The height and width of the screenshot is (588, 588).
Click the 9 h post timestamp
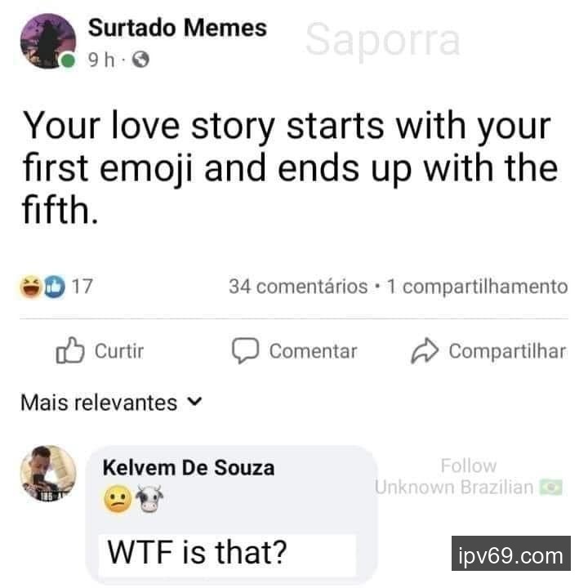102,60
